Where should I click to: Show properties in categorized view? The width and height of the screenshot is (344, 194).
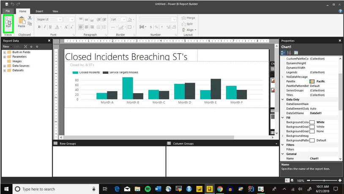click(283, 53)
